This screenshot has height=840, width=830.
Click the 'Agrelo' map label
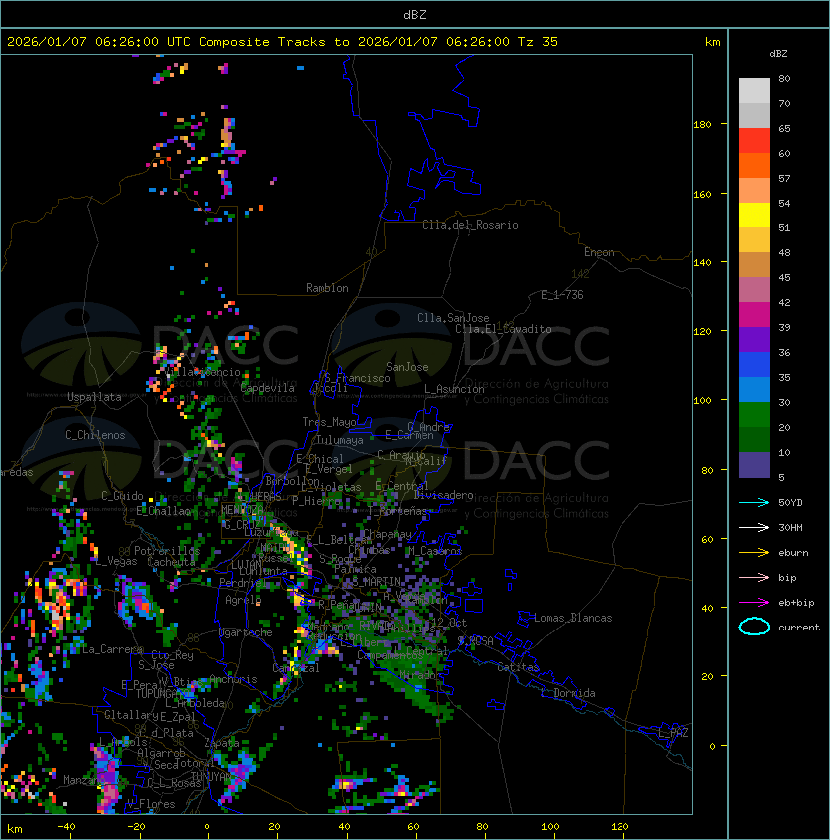[243, 600]
